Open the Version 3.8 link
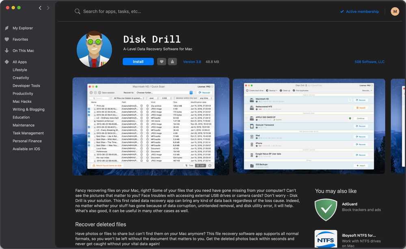 pyautogui.click(x=192, y=62)
